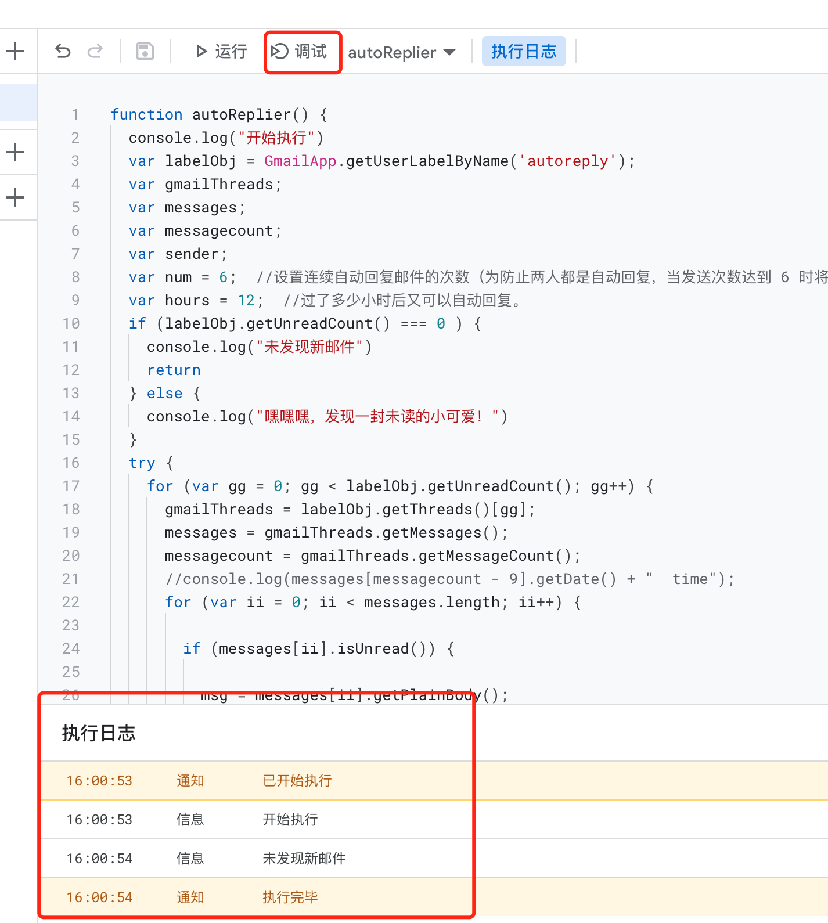This screenshot has width=828, height=923.
Task: Click line number 1 in gutter
Action: (75, 114)
